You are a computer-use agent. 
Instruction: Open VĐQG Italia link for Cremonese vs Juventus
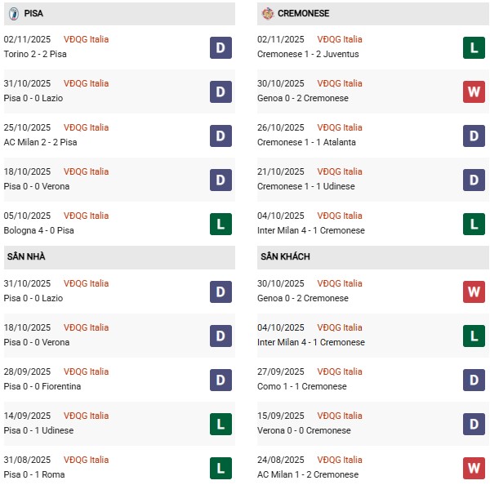(x=340, y=40)
